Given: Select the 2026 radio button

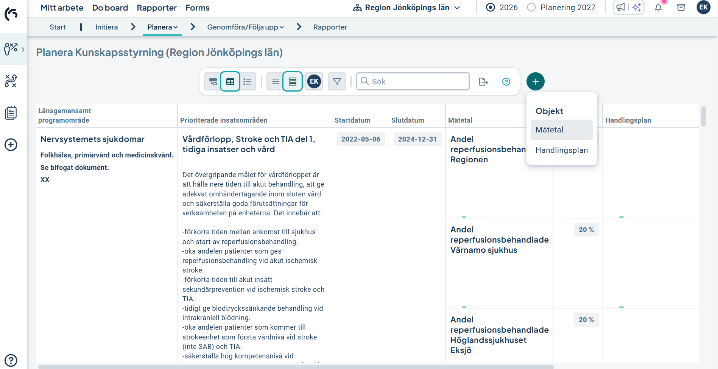Looking at the screenshot, I should pyautogui.click(x=491, y=8).
